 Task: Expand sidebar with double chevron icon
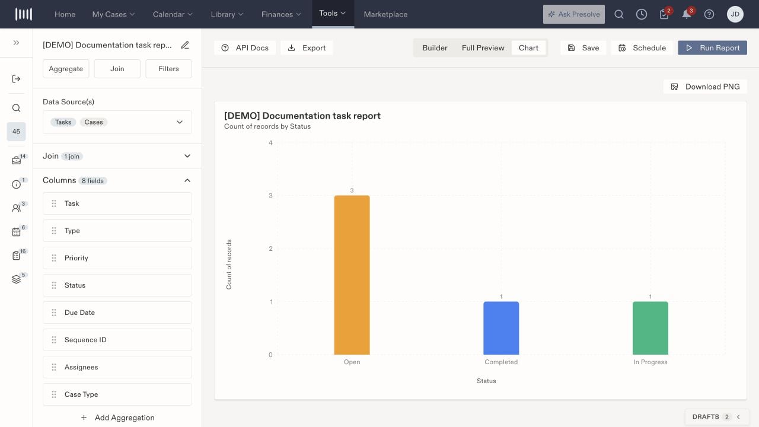point(16,43)
